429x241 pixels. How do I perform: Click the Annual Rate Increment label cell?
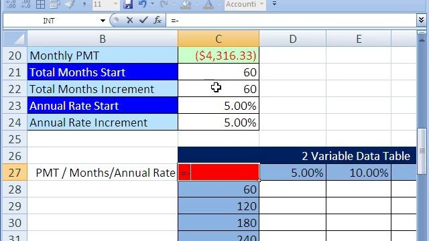pos(103,123)
